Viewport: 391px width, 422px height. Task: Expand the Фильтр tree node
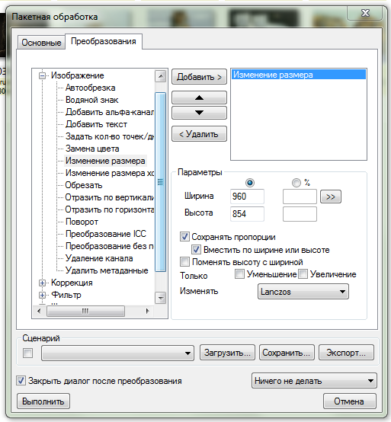coord(42,296)
